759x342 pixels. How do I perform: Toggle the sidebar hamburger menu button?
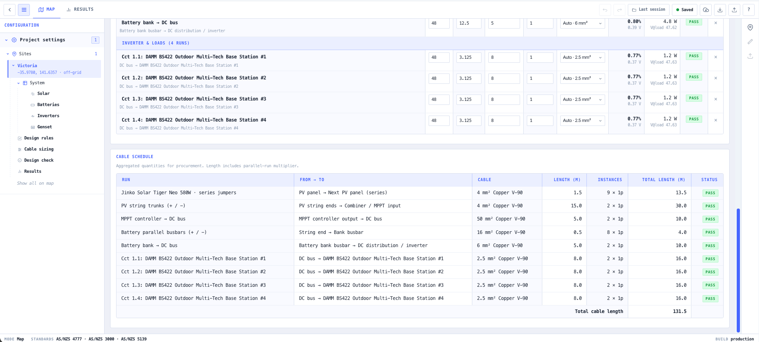pyautogui.click(x=24, y=10)
